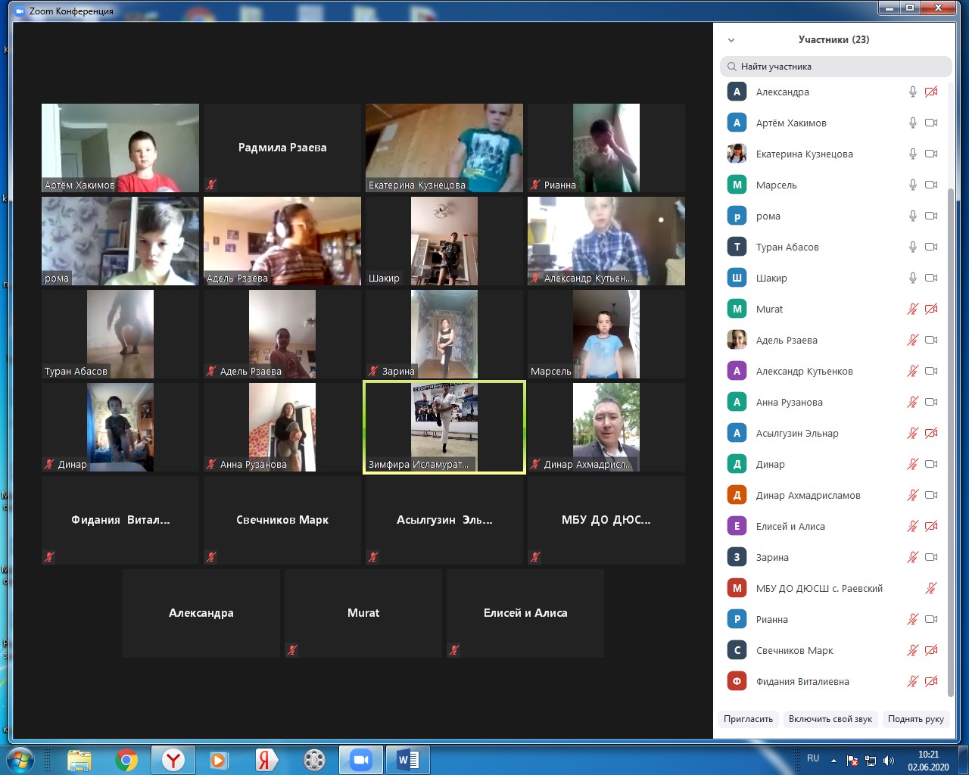This screenshot has width=969, height=775.
Task: Click the volume speaker icon in system tray
Action: tap(889, 761)
